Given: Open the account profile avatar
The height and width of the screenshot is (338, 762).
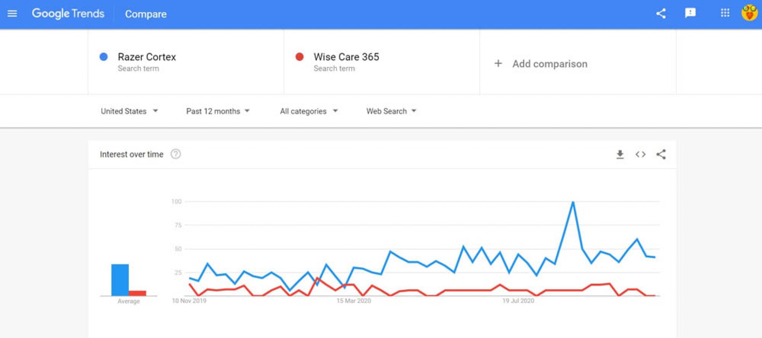Looking at the screenshot, I should click(x=749, y=13).
